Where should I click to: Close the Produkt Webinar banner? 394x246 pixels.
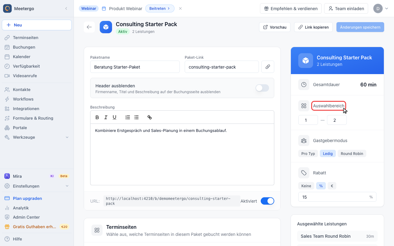click(x=180, y=8)
